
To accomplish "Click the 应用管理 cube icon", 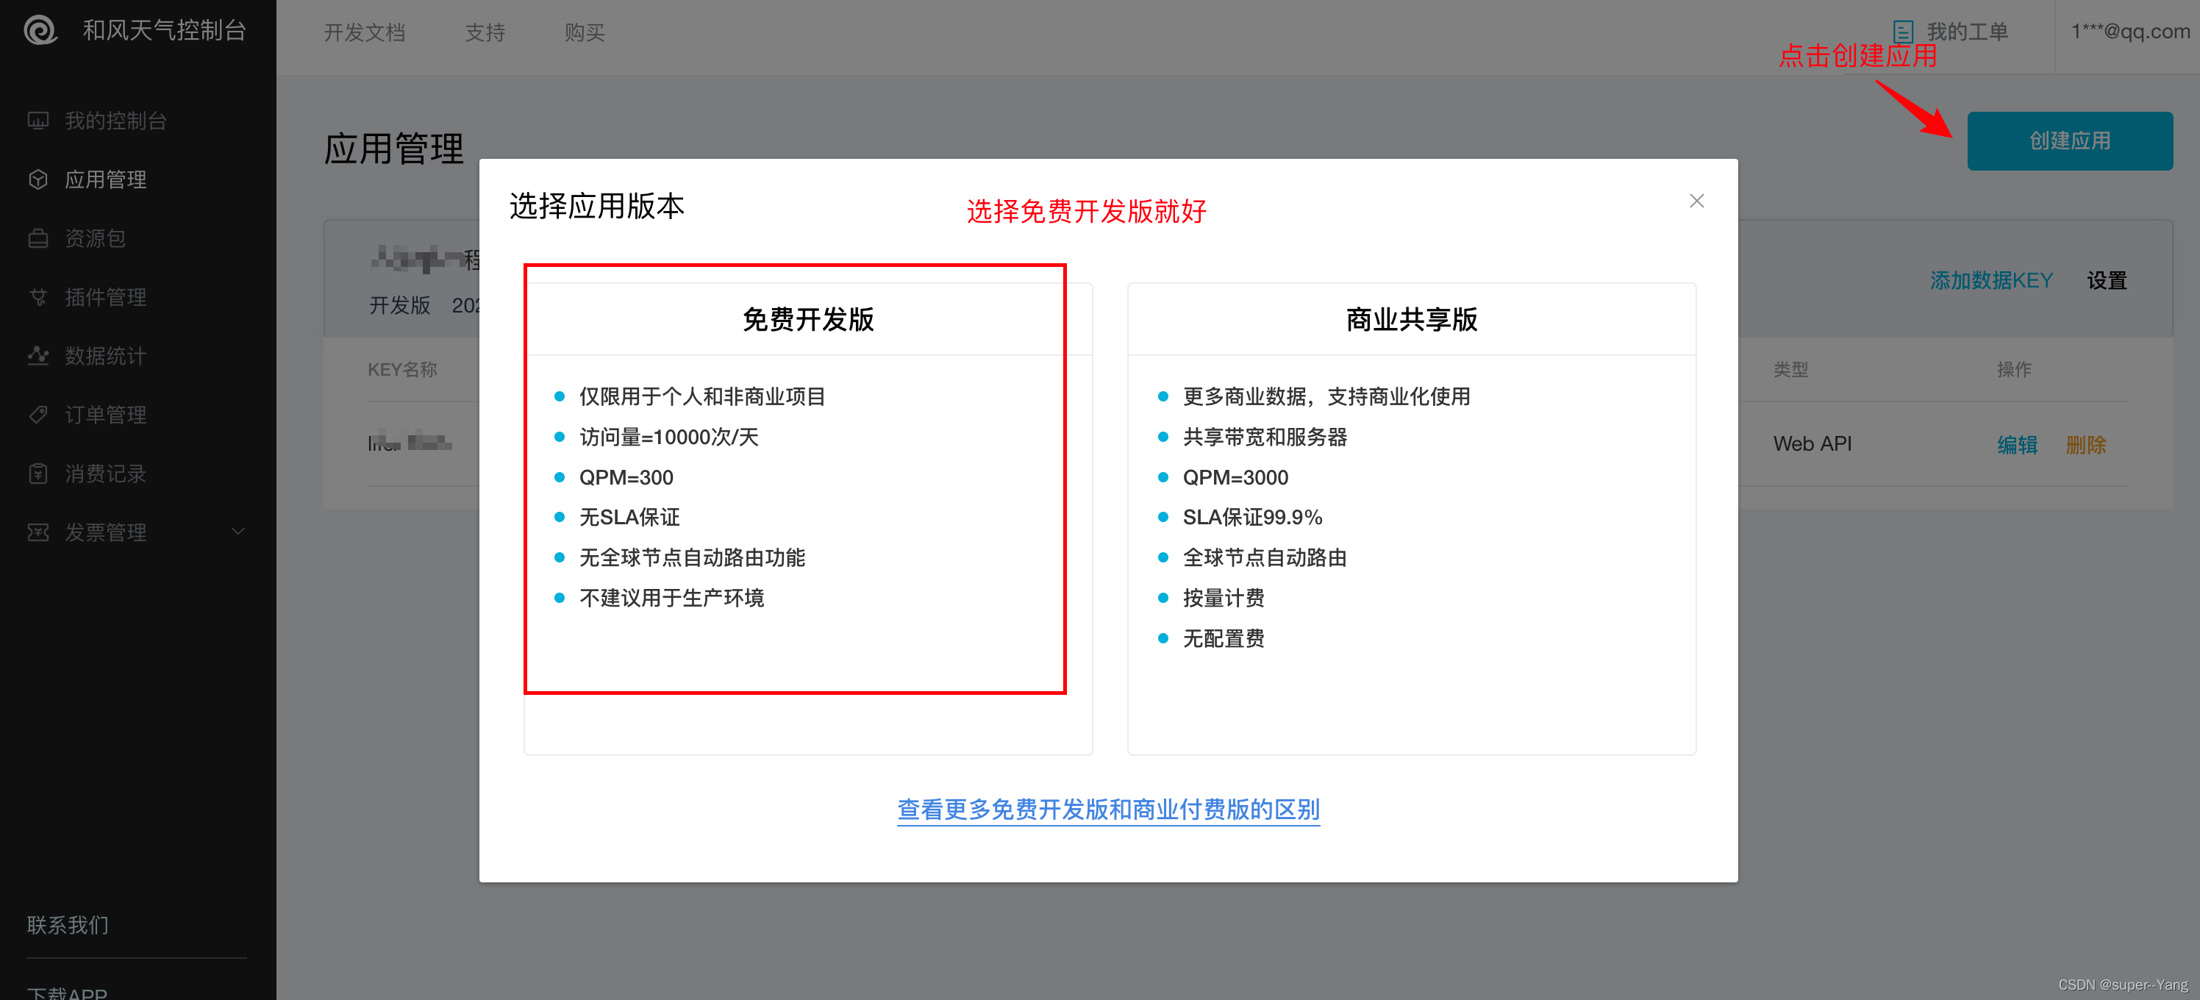I will coord(37,179).
